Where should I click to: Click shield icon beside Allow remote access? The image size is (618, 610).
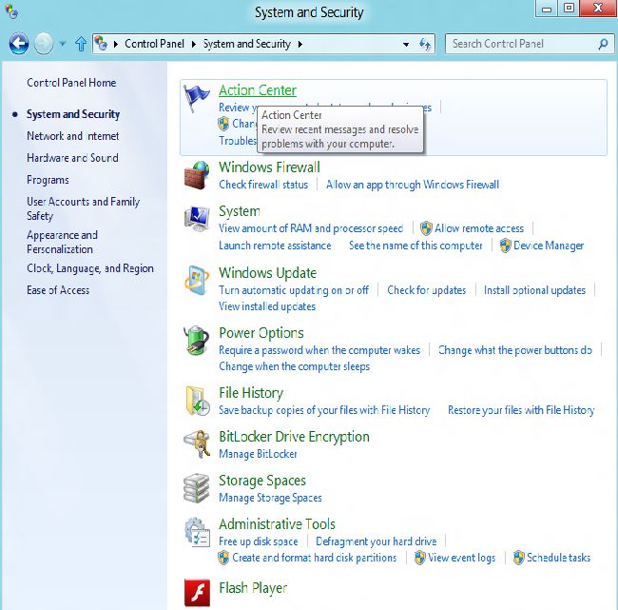[x=426, y=228]
